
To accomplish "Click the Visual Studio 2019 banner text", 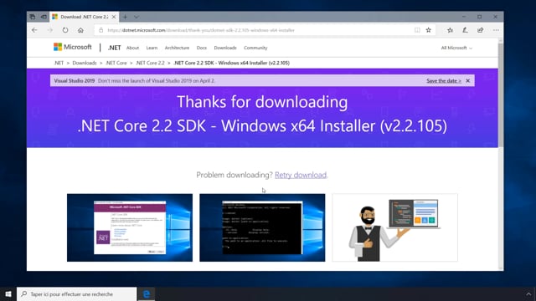I will pos(134,81).
